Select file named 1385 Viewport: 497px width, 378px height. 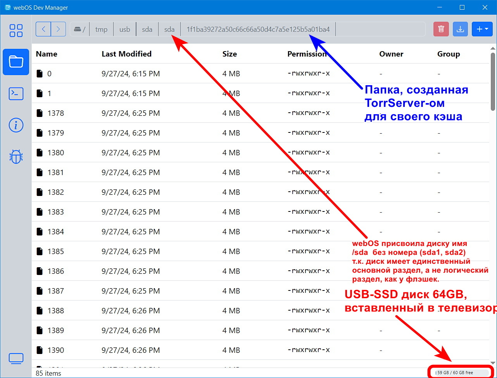coord(55,251)
